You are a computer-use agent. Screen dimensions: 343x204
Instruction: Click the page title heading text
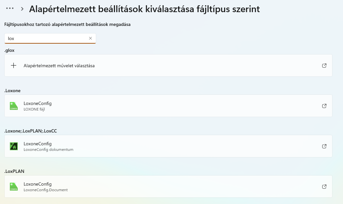tap(144, 9)
